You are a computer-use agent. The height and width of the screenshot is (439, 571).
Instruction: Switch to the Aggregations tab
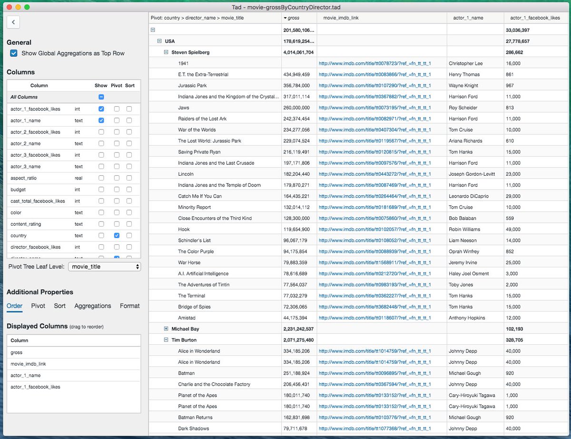pos(93,306)
